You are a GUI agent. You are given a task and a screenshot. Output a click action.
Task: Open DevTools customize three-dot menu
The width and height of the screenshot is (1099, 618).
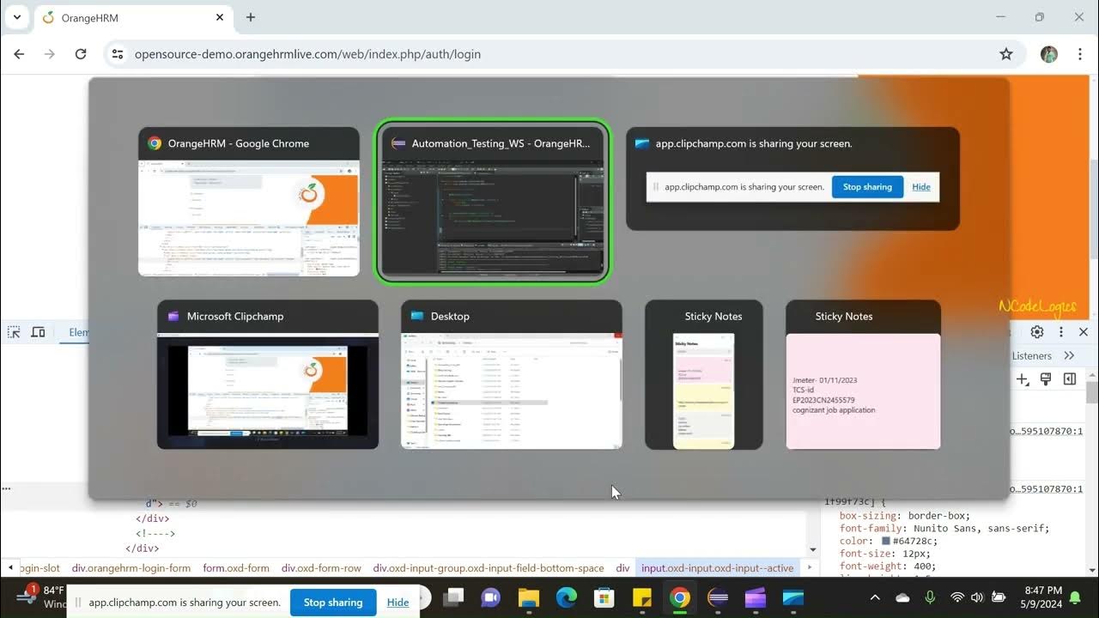click(x=1060, y=332)
